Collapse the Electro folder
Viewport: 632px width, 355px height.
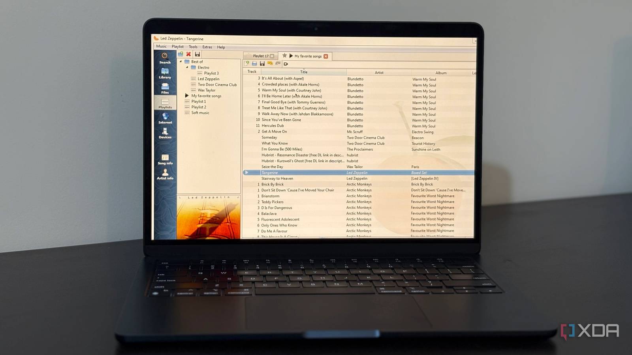(187, 67)
